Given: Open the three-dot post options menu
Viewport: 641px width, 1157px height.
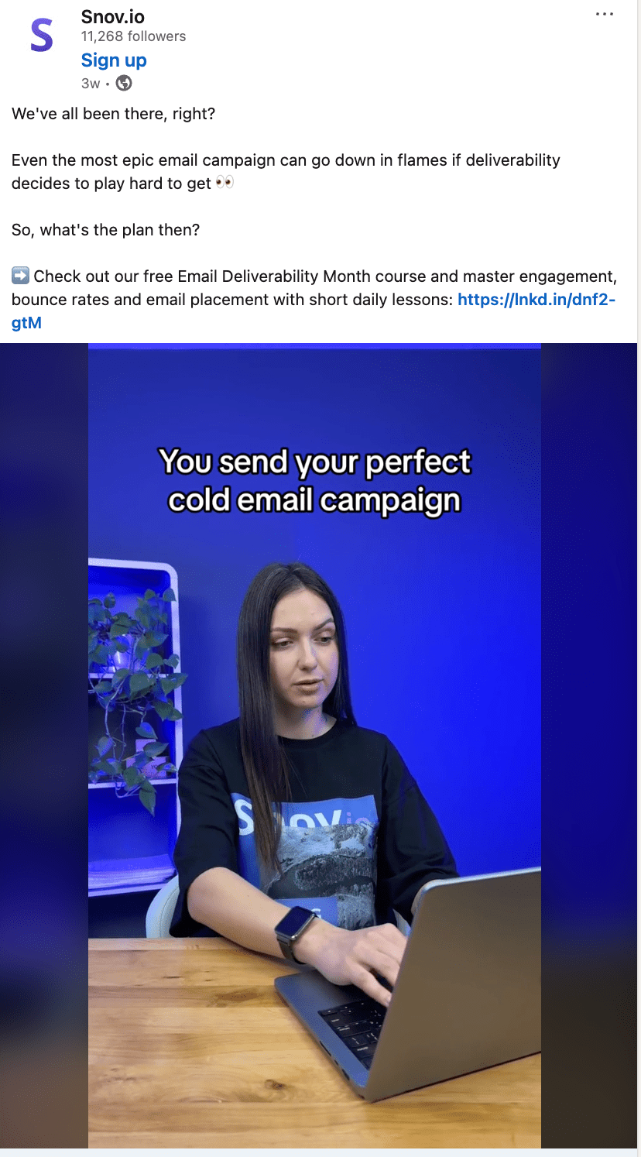Looking at the screenshot, I should [605, 15].
